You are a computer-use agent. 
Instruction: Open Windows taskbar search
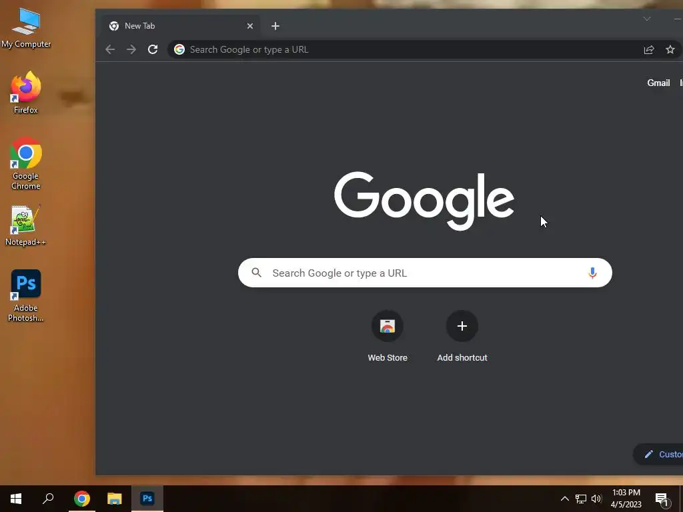click(x=48, y=499)
